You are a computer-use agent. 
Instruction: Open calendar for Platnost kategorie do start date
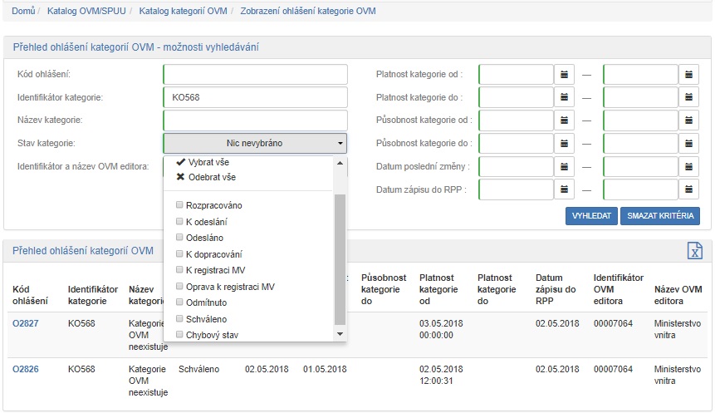click(x=565, y=97)
